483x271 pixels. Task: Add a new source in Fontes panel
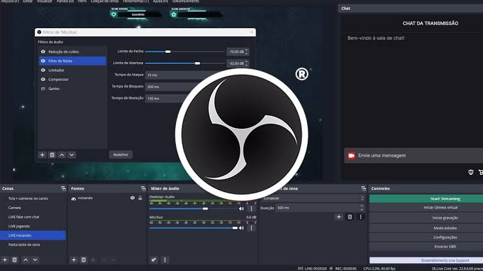tap(74, 260)
